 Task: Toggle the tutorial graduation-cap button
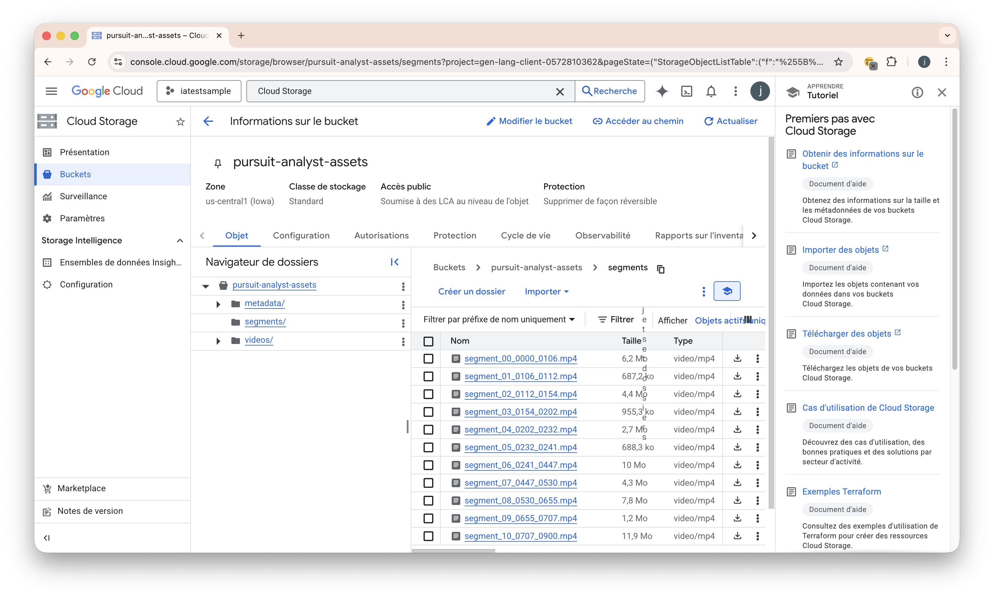[x=727, y=291]
